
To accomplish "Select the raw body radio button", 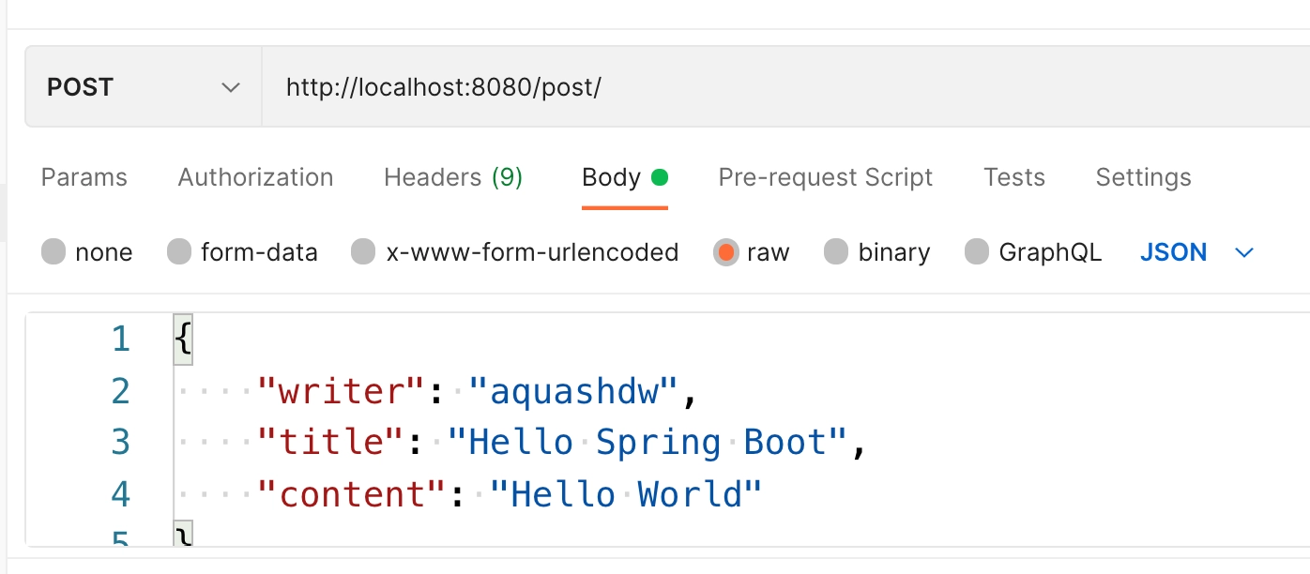I will point(725,252).
